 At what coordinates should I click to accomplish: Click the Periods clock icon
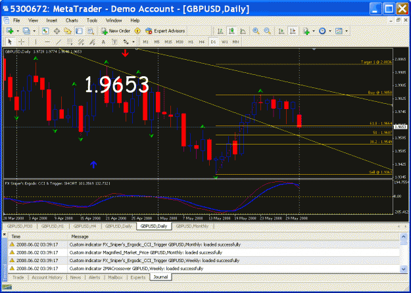322,31
